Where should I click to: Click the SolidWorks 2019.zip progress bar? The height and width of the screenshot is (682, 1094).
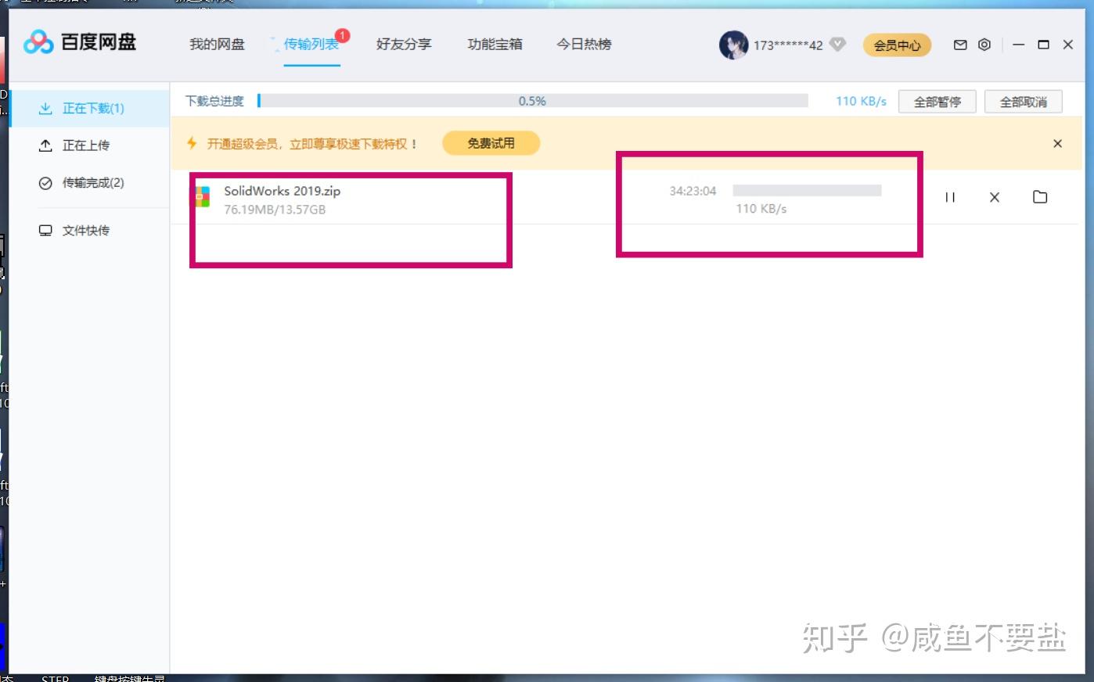pyautogui.click(x=807, y=190)
